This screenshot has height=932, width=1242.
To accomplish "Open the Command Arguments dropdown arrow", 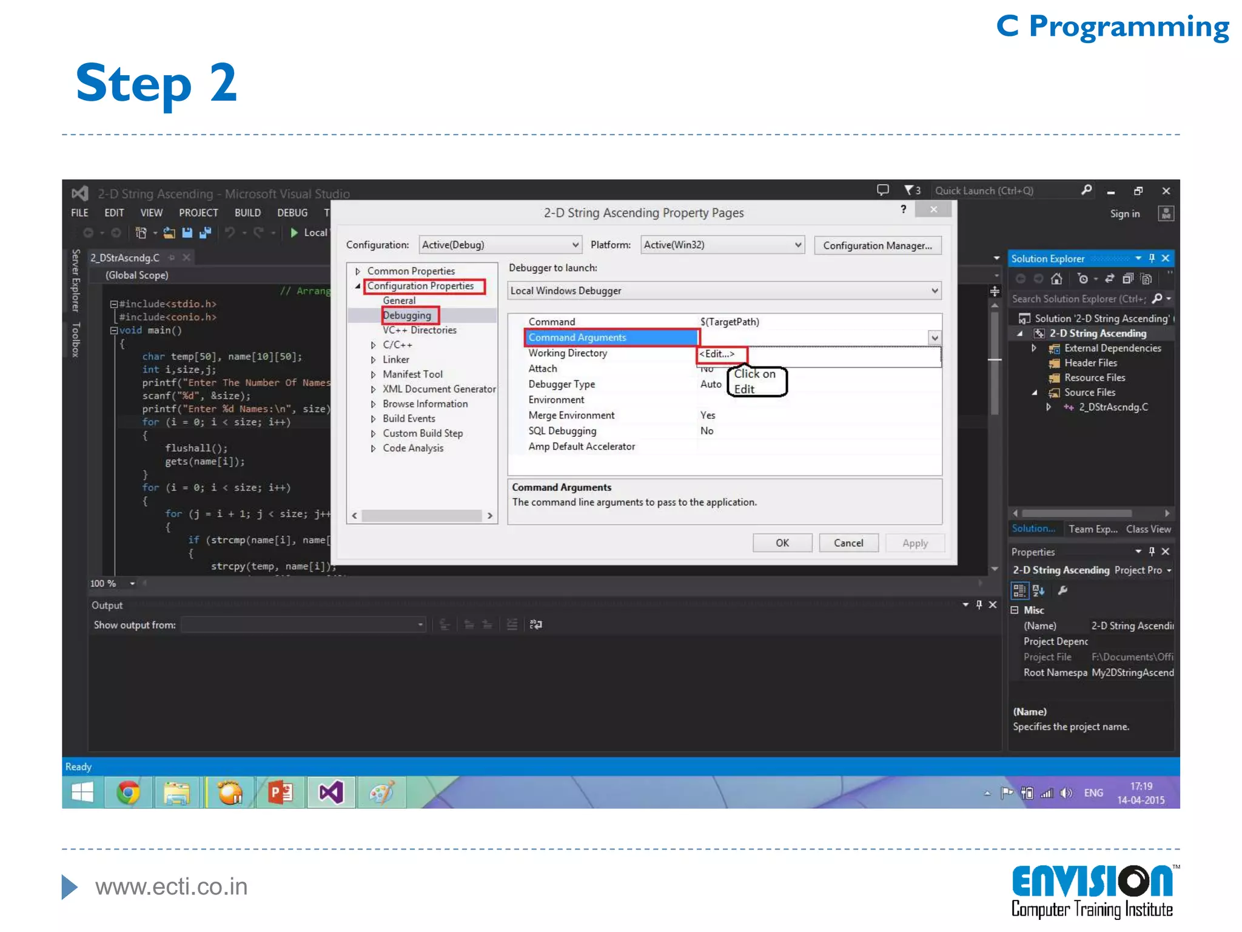I will pyautogui.click(x=935, y=337).
